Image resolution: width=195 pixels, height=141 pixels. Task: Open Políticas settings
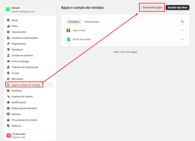(x=30, y=126)
